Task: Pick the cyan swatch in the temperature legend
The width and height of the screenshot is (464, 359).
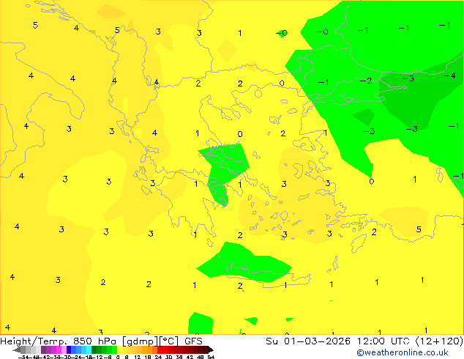Action: coord(89,349)
